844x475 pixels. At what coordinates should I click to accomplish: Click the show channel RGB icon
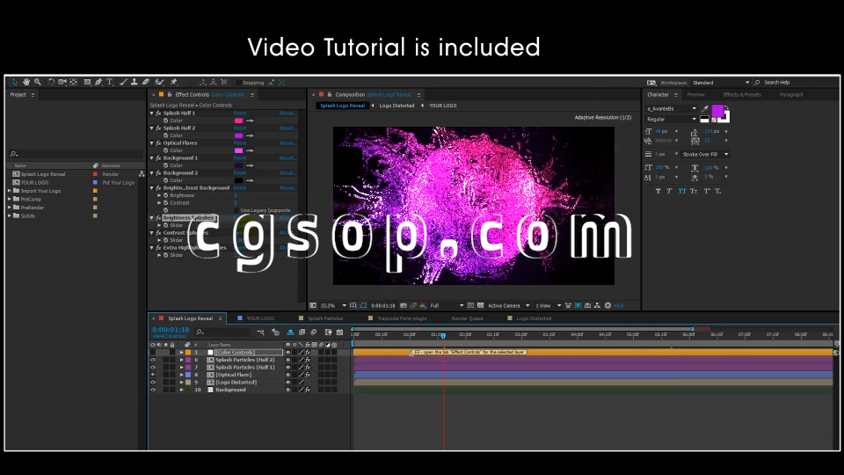(x=423, y=305)
